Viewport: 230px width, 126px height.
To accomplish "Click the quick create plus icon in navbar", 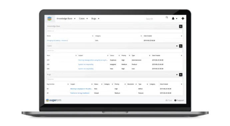I will point(183,18).
